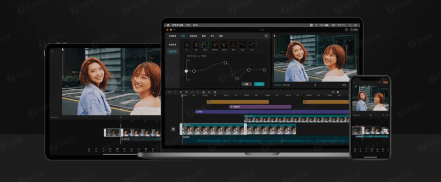
Task: Click the teal apply button under the curve
Action: click(259, 84)
